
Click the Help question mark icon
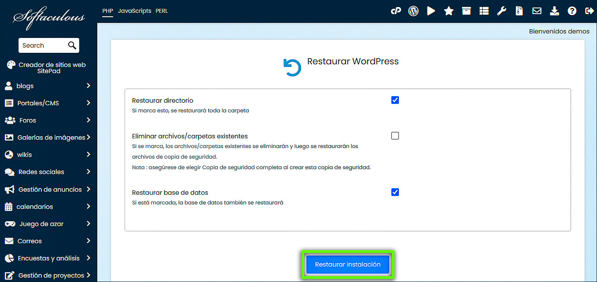coord(571,11)
